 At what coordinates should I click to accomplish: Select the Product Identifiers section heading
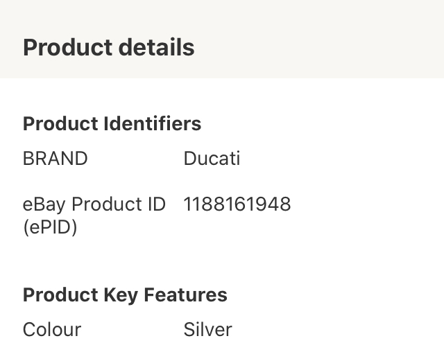112,124
